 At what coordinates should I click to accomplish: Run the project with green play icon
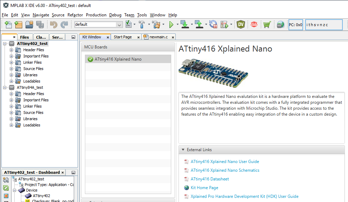point(171,24)
